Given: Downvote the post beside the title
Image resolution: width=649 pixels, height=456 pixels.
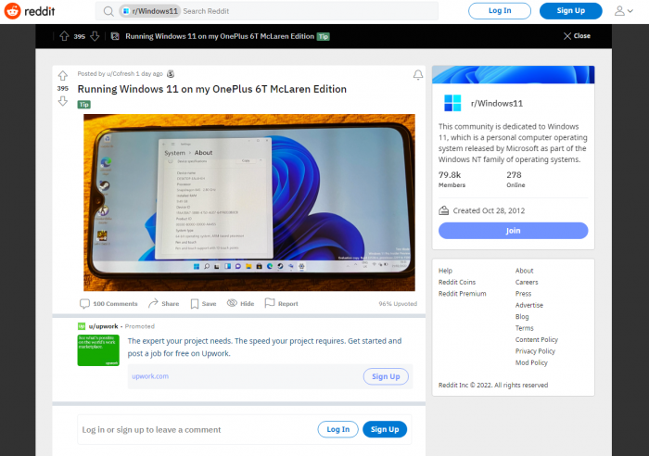Looking at the screenshot, I should pos(62,101).
